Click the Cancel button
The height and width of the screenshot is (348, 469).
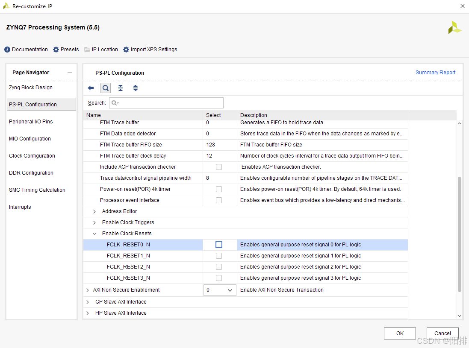tap(442, 333)
